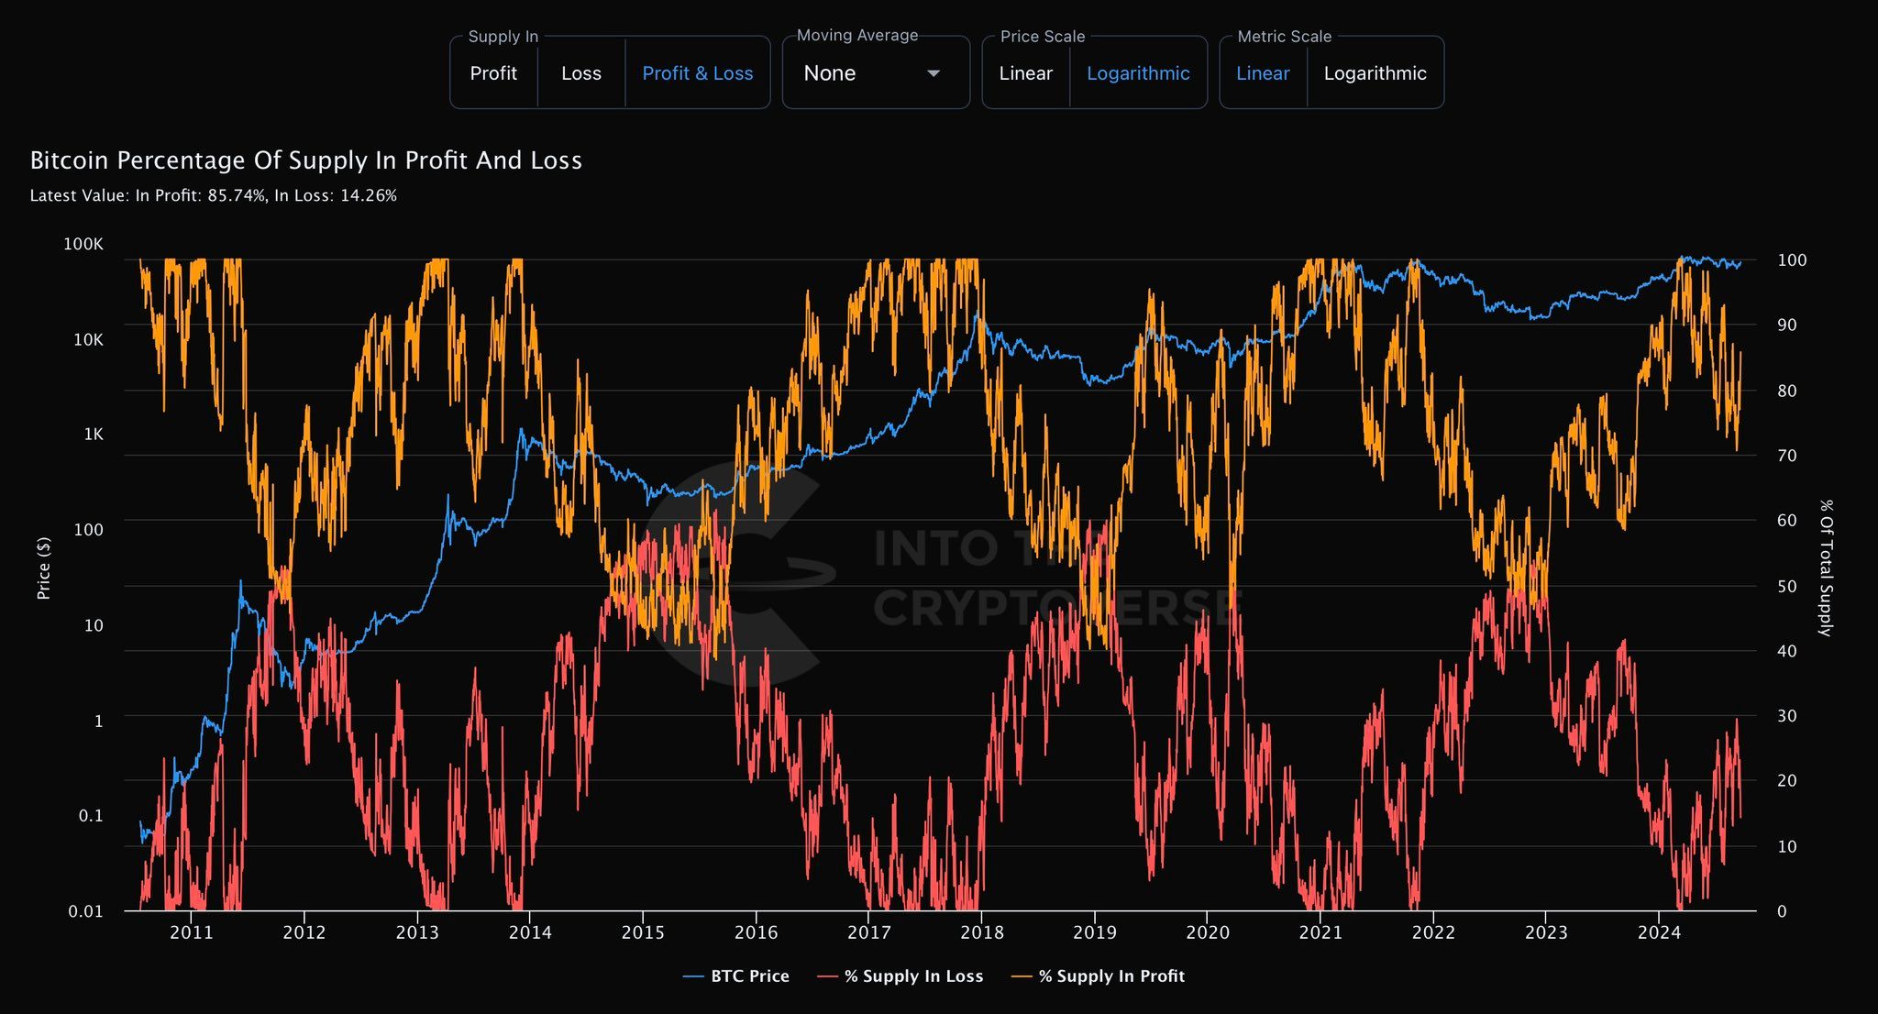The height and width of the screenshot is (1014, 1878).
Task: Click the 2014 x-axis label
Action: tap(530, 932)
